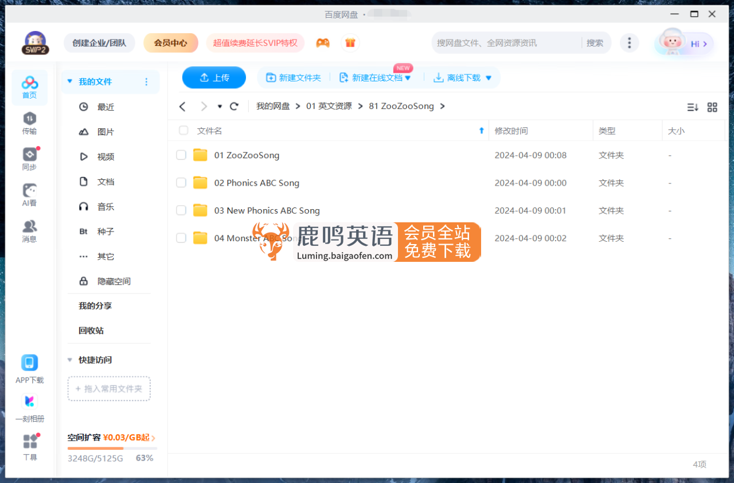Click the gift box icon
The height and width of the screenshot is (483, 734).
point(350,43)
